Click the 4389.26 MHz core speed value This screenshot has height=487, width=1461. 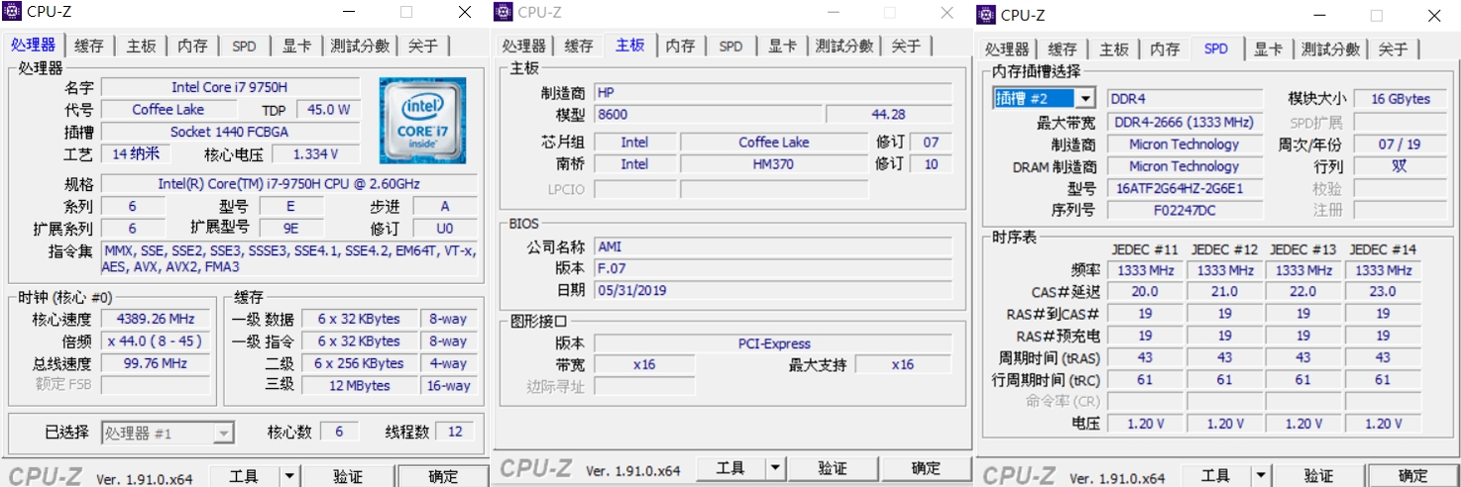(x=156, y=319)
